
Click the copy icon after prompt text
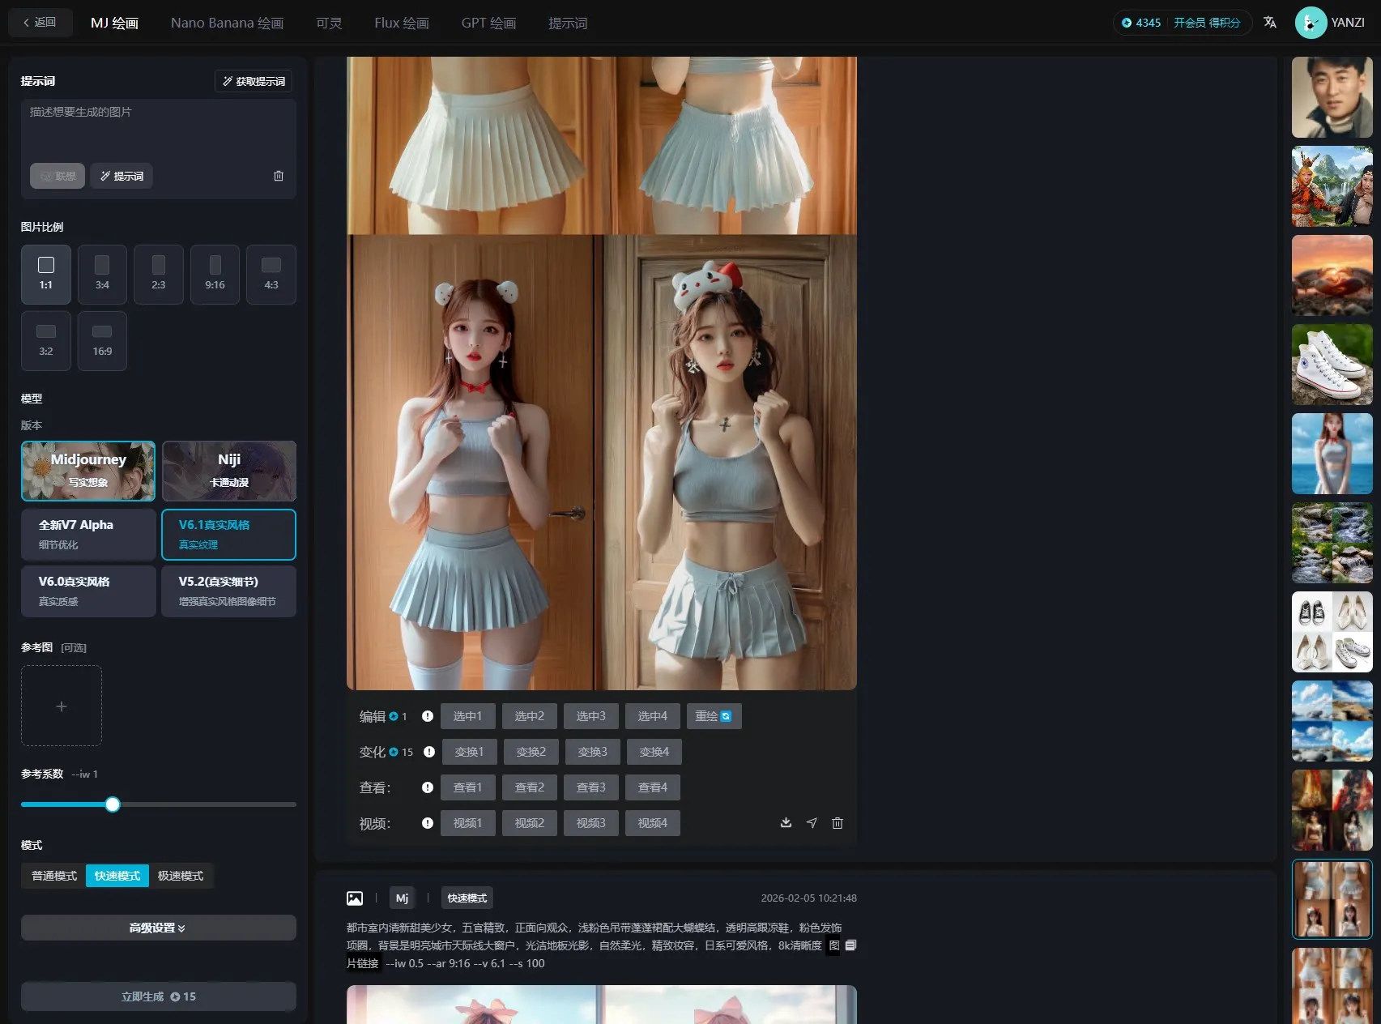(x=850, y=945)
